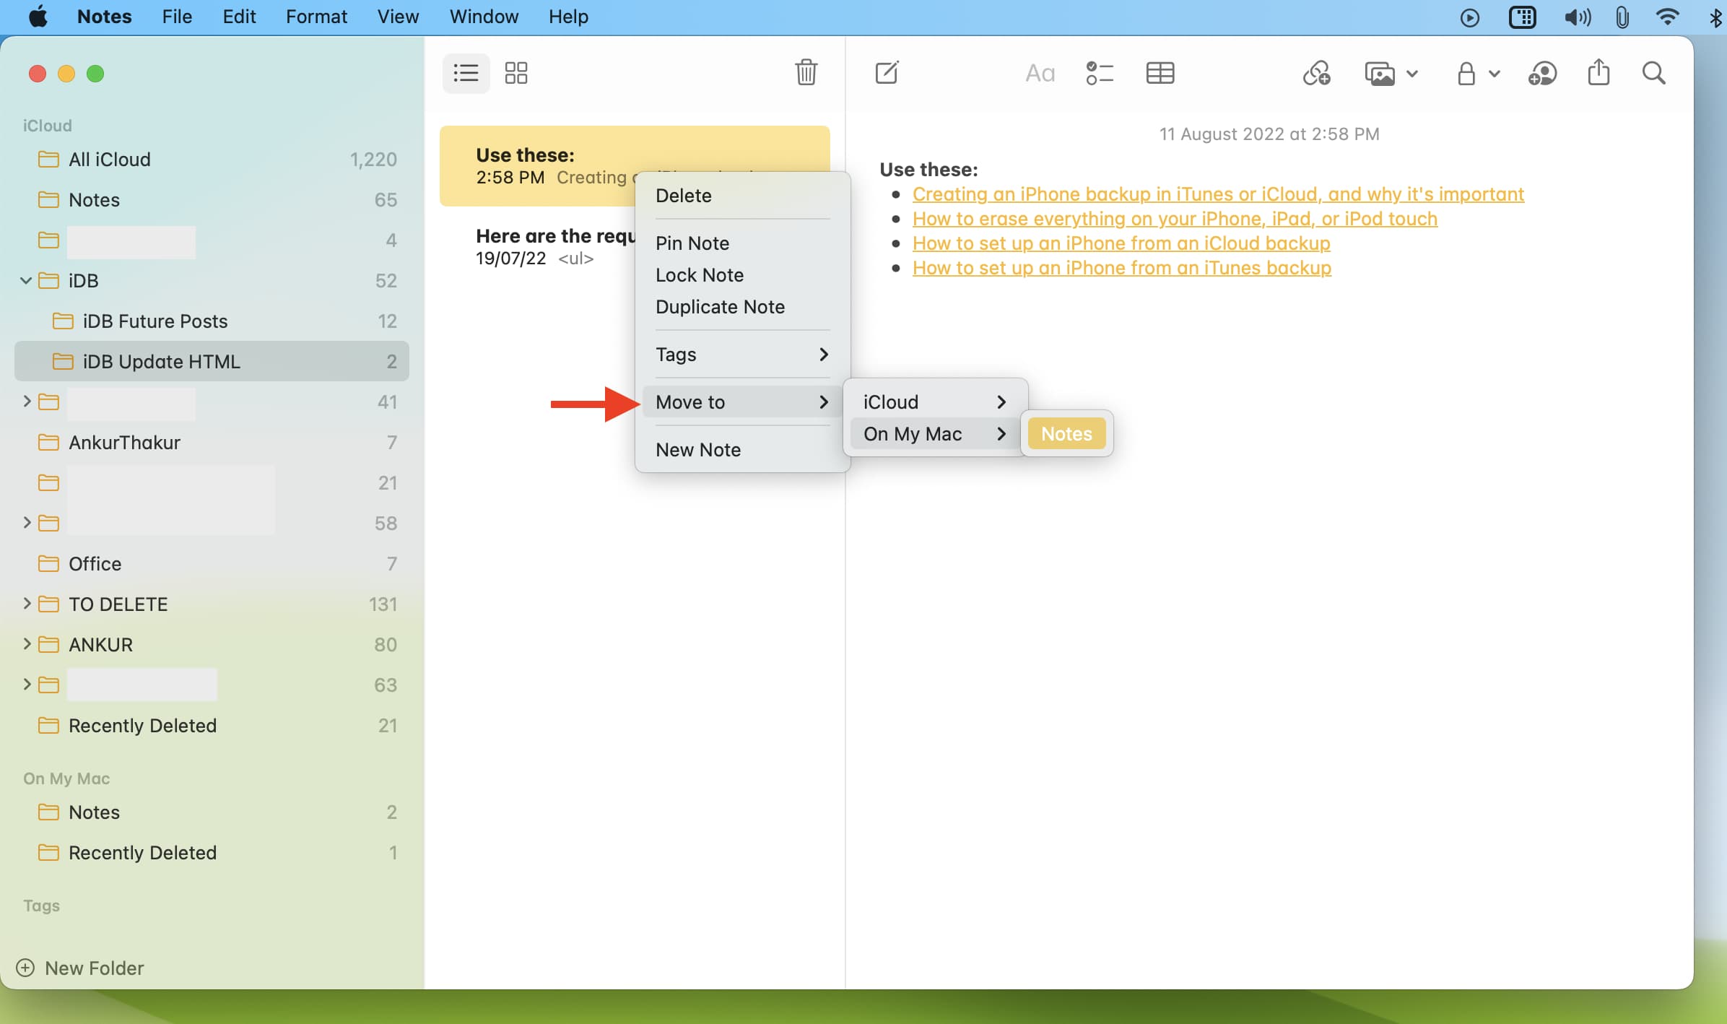Open the Notes app menu
1727x1024 pixels.
[105, 17]
